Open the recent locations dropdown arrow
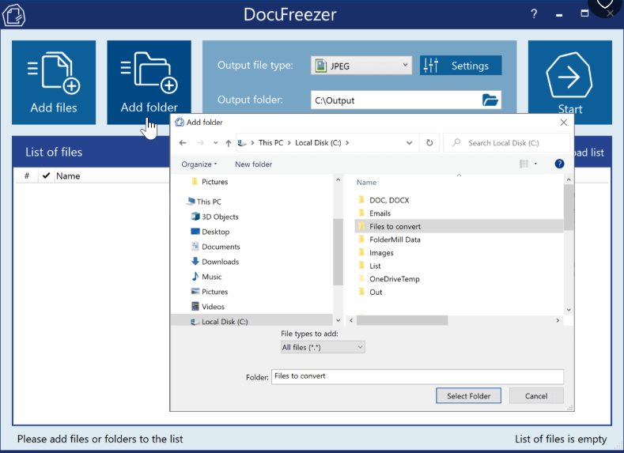Screen dimensions: 624x453 click(215, 143)
